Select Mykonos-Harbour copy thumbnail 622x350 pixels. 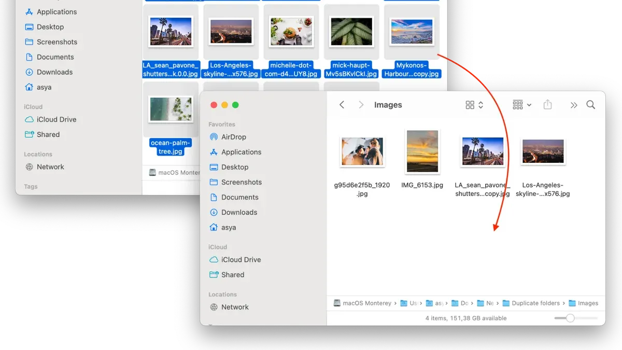[x=412, y=31]
